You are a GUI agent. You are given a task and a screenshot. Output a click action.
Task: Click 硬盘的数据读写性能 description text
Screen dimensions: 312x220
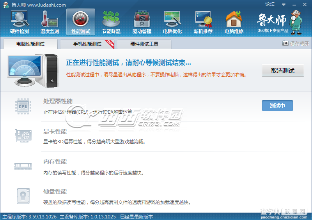pos(117,202)
